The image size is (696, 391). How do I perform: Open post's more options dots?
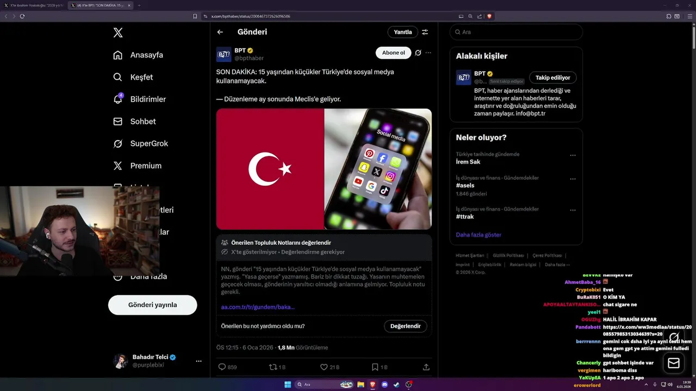coord(428,53)
